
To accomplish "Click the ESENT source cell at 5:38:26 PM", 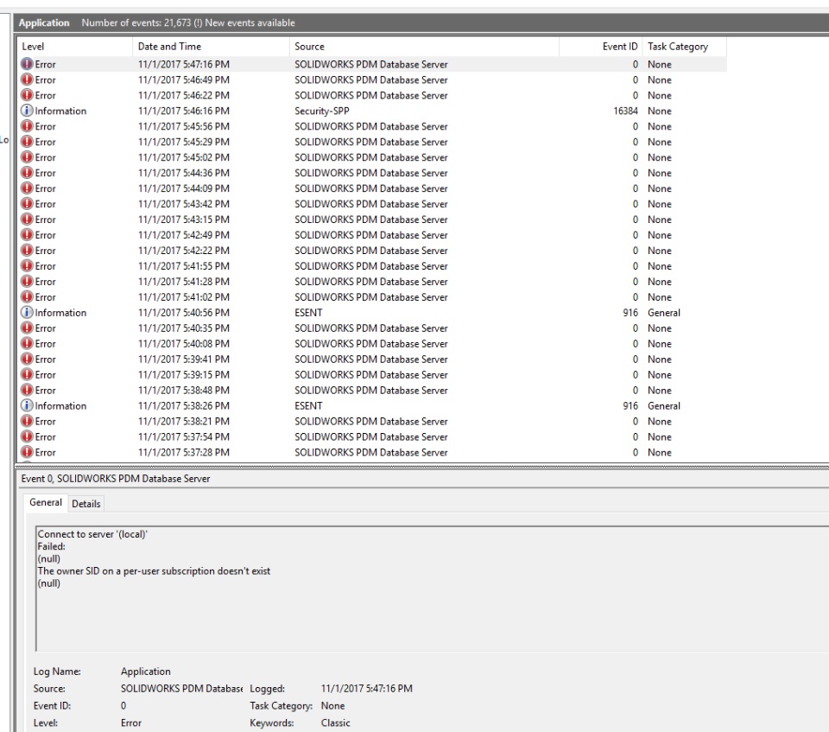I will click(x=308, y=406).
